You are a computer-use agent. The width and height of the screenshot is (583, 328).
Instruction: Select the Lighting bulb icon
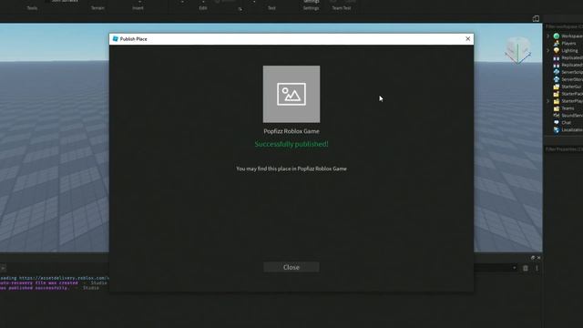click(557, 51)
